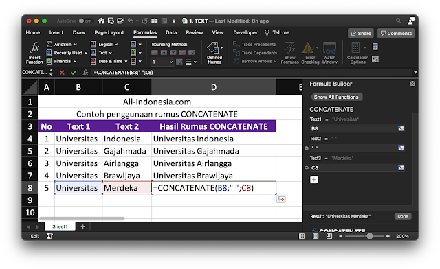Confirm formula with green checkmark

[74, 73]
